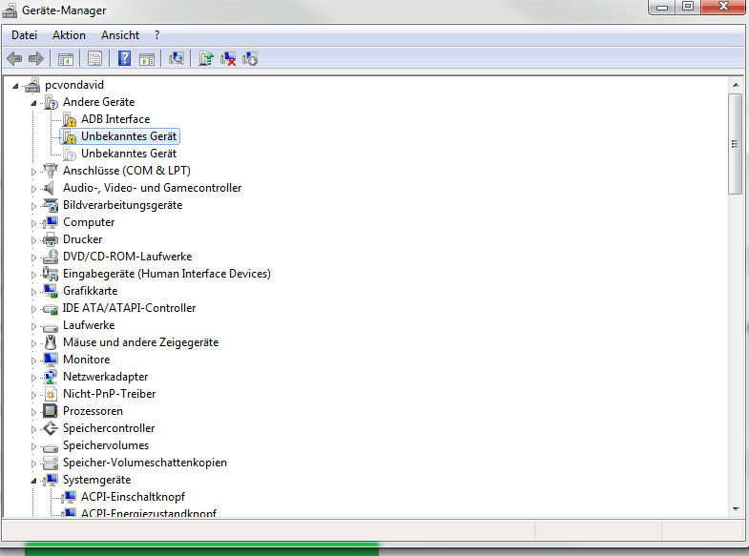Click the Drucker printer icon
Viewport: 749px width, 556px height.
[x=51, y=239]
